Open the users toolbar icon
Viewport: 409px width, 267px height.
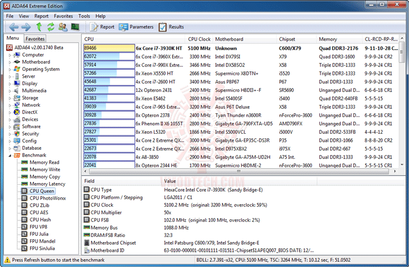pyautogui.click(x=62, y=27)
